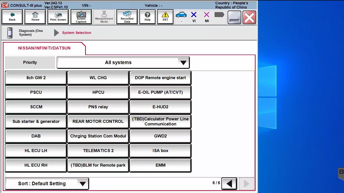Select DOP Remote engine start system
Image resolution: width=344 pixels, height=193 pixels.
160,78
